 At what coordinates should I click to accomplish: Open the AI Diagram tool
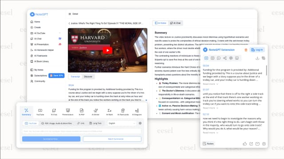point(137,112)
